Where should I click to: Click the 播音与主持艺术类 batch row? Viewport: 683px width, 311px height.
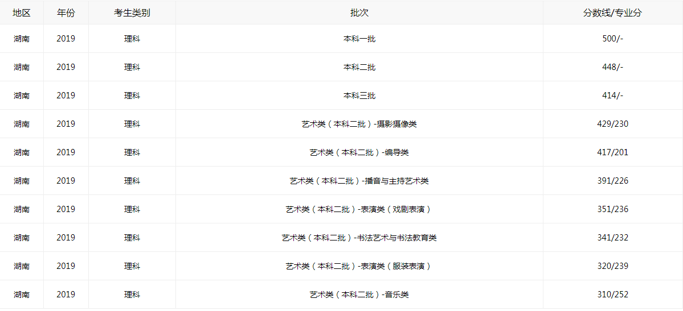coord(359,181)
